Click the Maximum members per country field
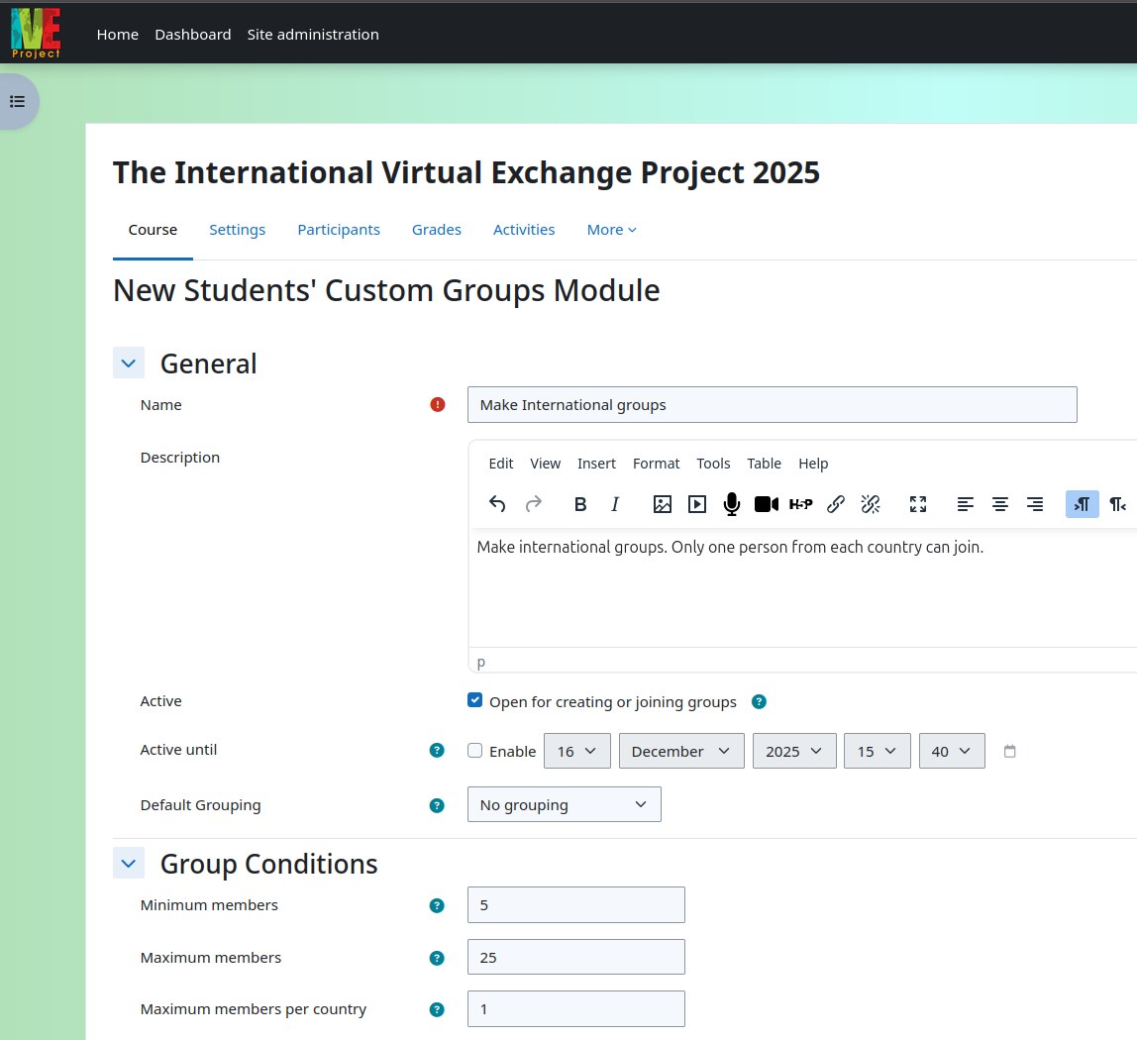This screenshot has height=1040, width=1137. point(576,1009)
